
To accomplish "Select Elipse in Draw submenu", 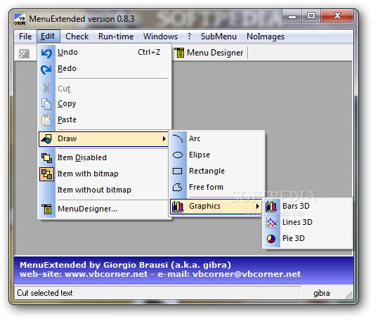I will tap(217, 155).
